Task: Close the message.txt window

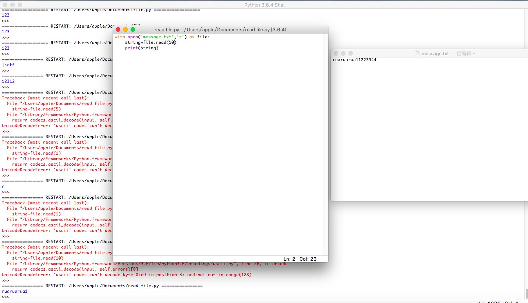Action: [336, 53]
